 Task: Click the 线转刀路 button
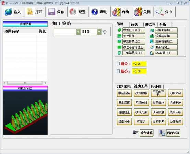click(x=141, y=112)
